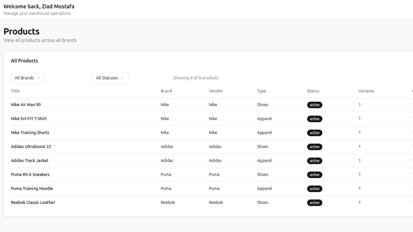
Task: Select the Adidas Ultraboost 22 product
Action: [31, 146]
